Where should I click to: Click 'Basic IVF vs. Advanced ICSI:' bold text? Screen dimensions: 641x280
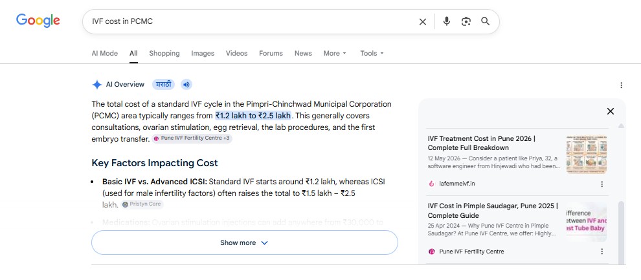155,181
